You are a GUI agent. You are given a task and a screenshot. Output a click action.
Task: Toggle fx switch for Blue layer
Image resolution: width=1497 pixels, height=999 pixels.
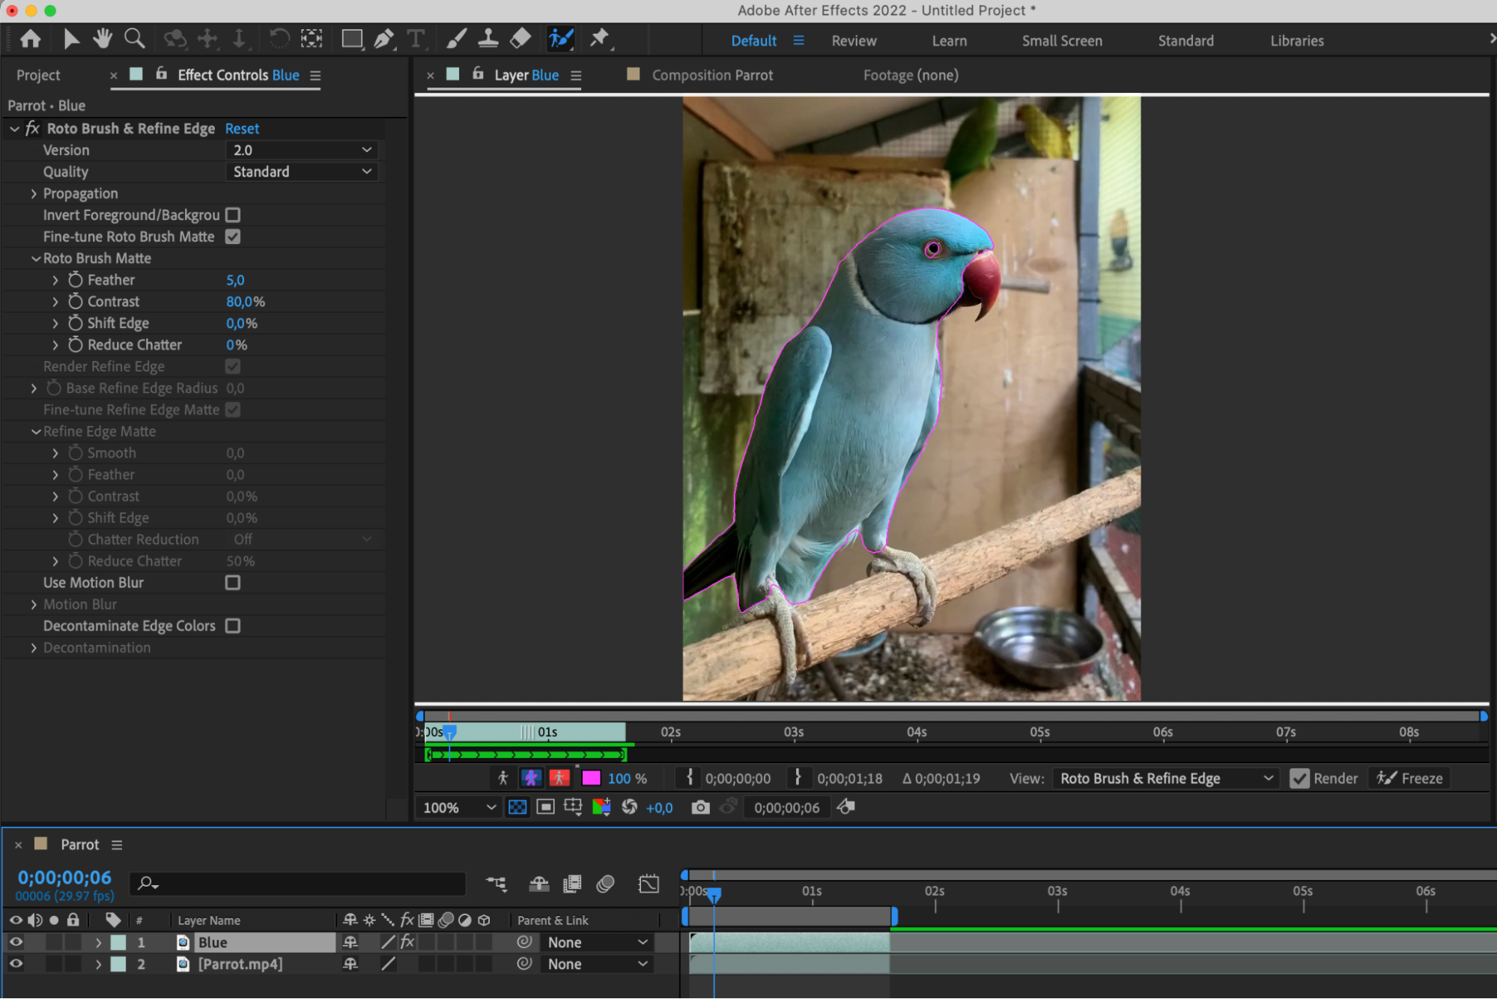click(407, 942)
